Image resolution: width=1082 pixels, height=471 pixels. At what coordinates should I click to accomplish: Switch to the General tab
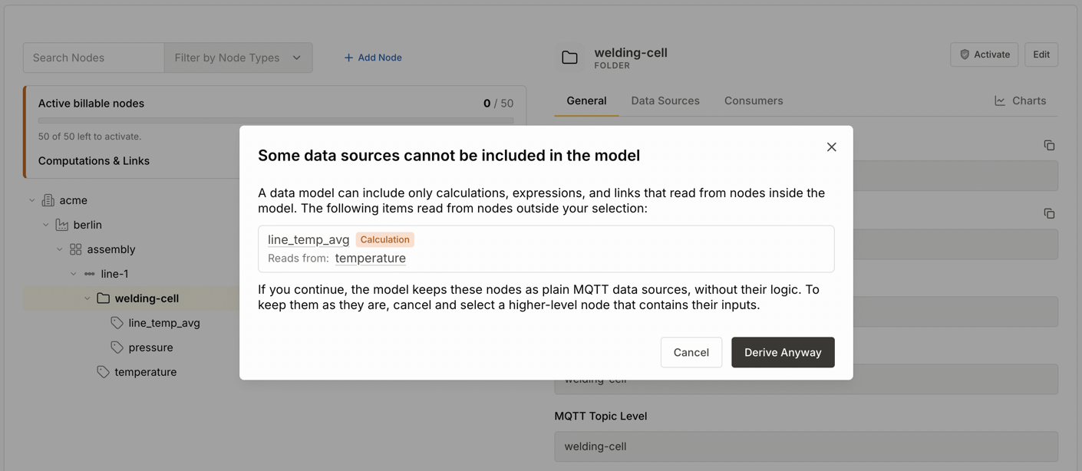pyautogui.click(x=586, y=101)
